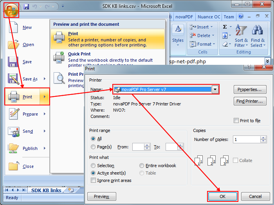The image size is (274, 205).
Task: Choose New from the Office menu
Action: click(x=27, y=27)
